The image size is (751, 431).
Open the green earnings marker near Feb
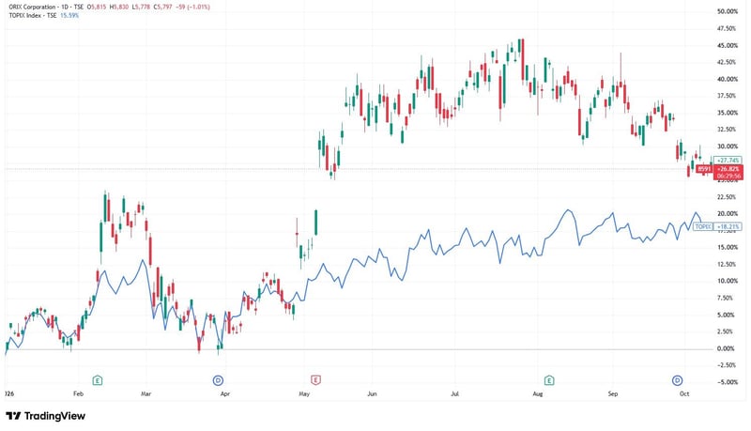coord(98,380)
